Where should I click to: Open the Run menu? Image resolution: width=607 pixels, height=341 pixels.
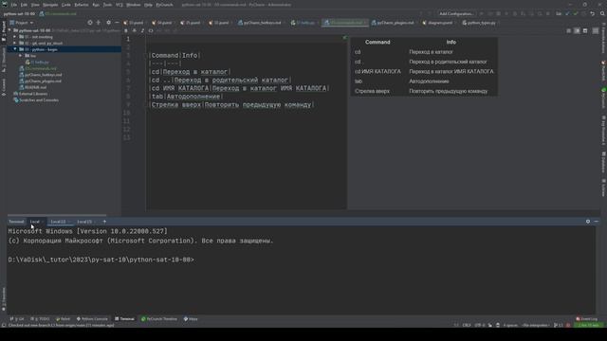(x=96, y=5)
